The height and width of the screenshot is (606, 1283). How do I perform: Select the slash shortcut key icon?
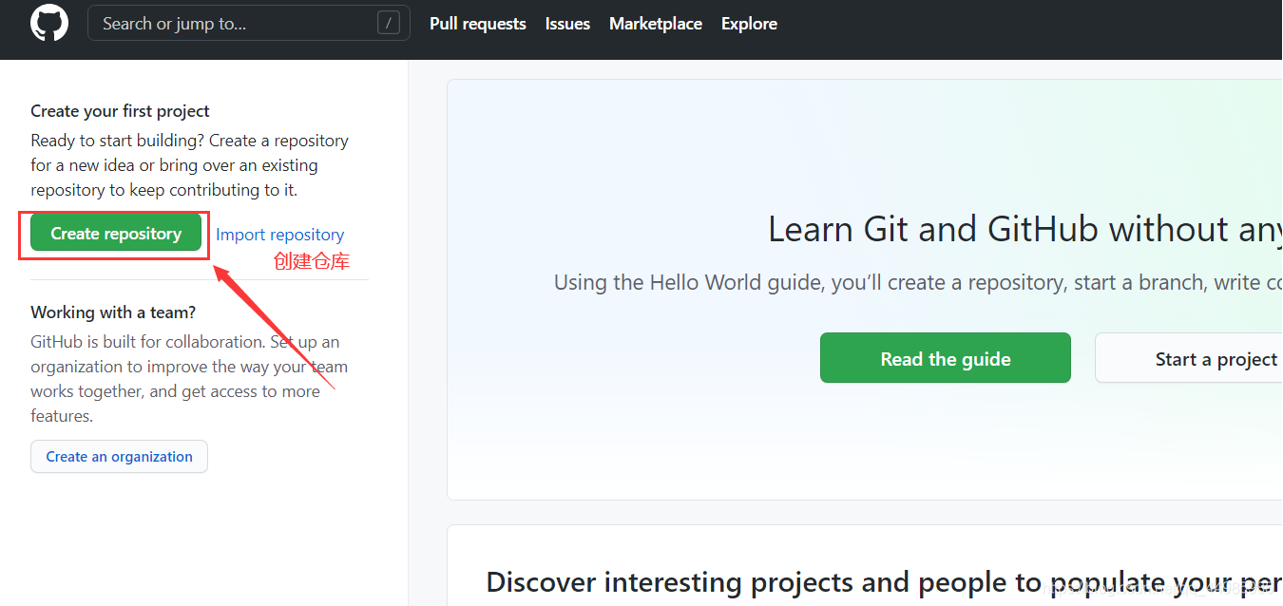tap(388, 24)
